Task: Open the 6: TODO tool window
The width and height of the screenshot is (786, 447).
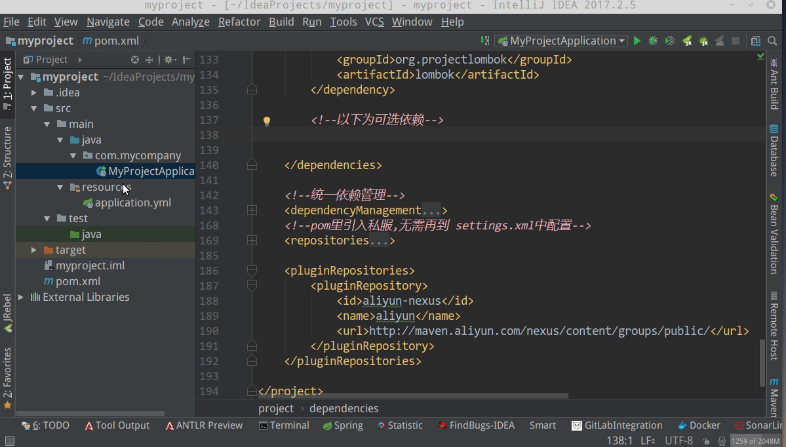Action: 46,425
